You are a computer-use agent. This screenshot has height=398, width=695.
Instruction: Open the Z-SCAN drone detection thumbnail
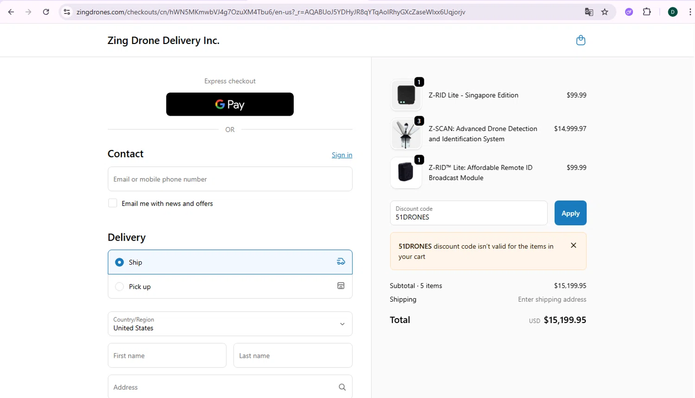[406, 134]
